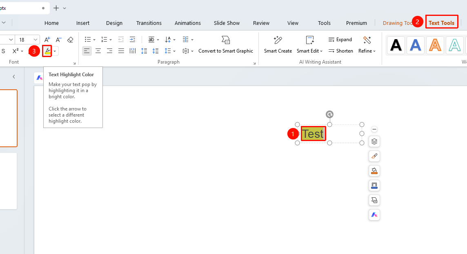Open a new document tab with plus
Screen dimensions: 467x254
tap(56, 8)
